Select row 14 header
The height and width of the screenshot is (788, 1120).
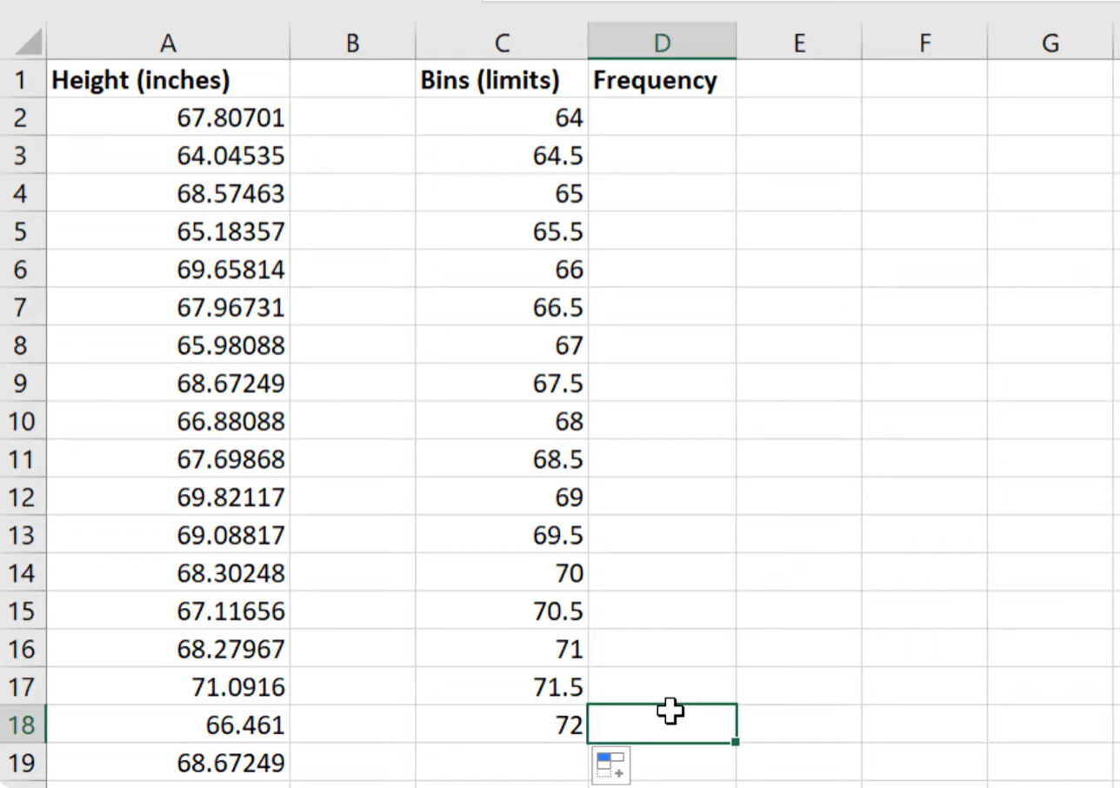23,573
